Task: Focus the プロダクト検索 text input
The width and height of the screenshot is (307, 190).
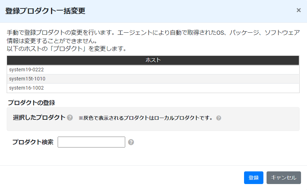Action: tap(91, 142)
